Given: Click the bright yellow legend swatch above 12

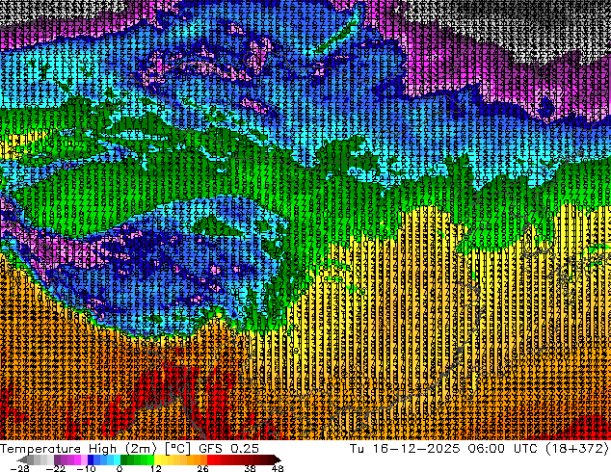Looking at the screenshot, I should tap(157, 459).
